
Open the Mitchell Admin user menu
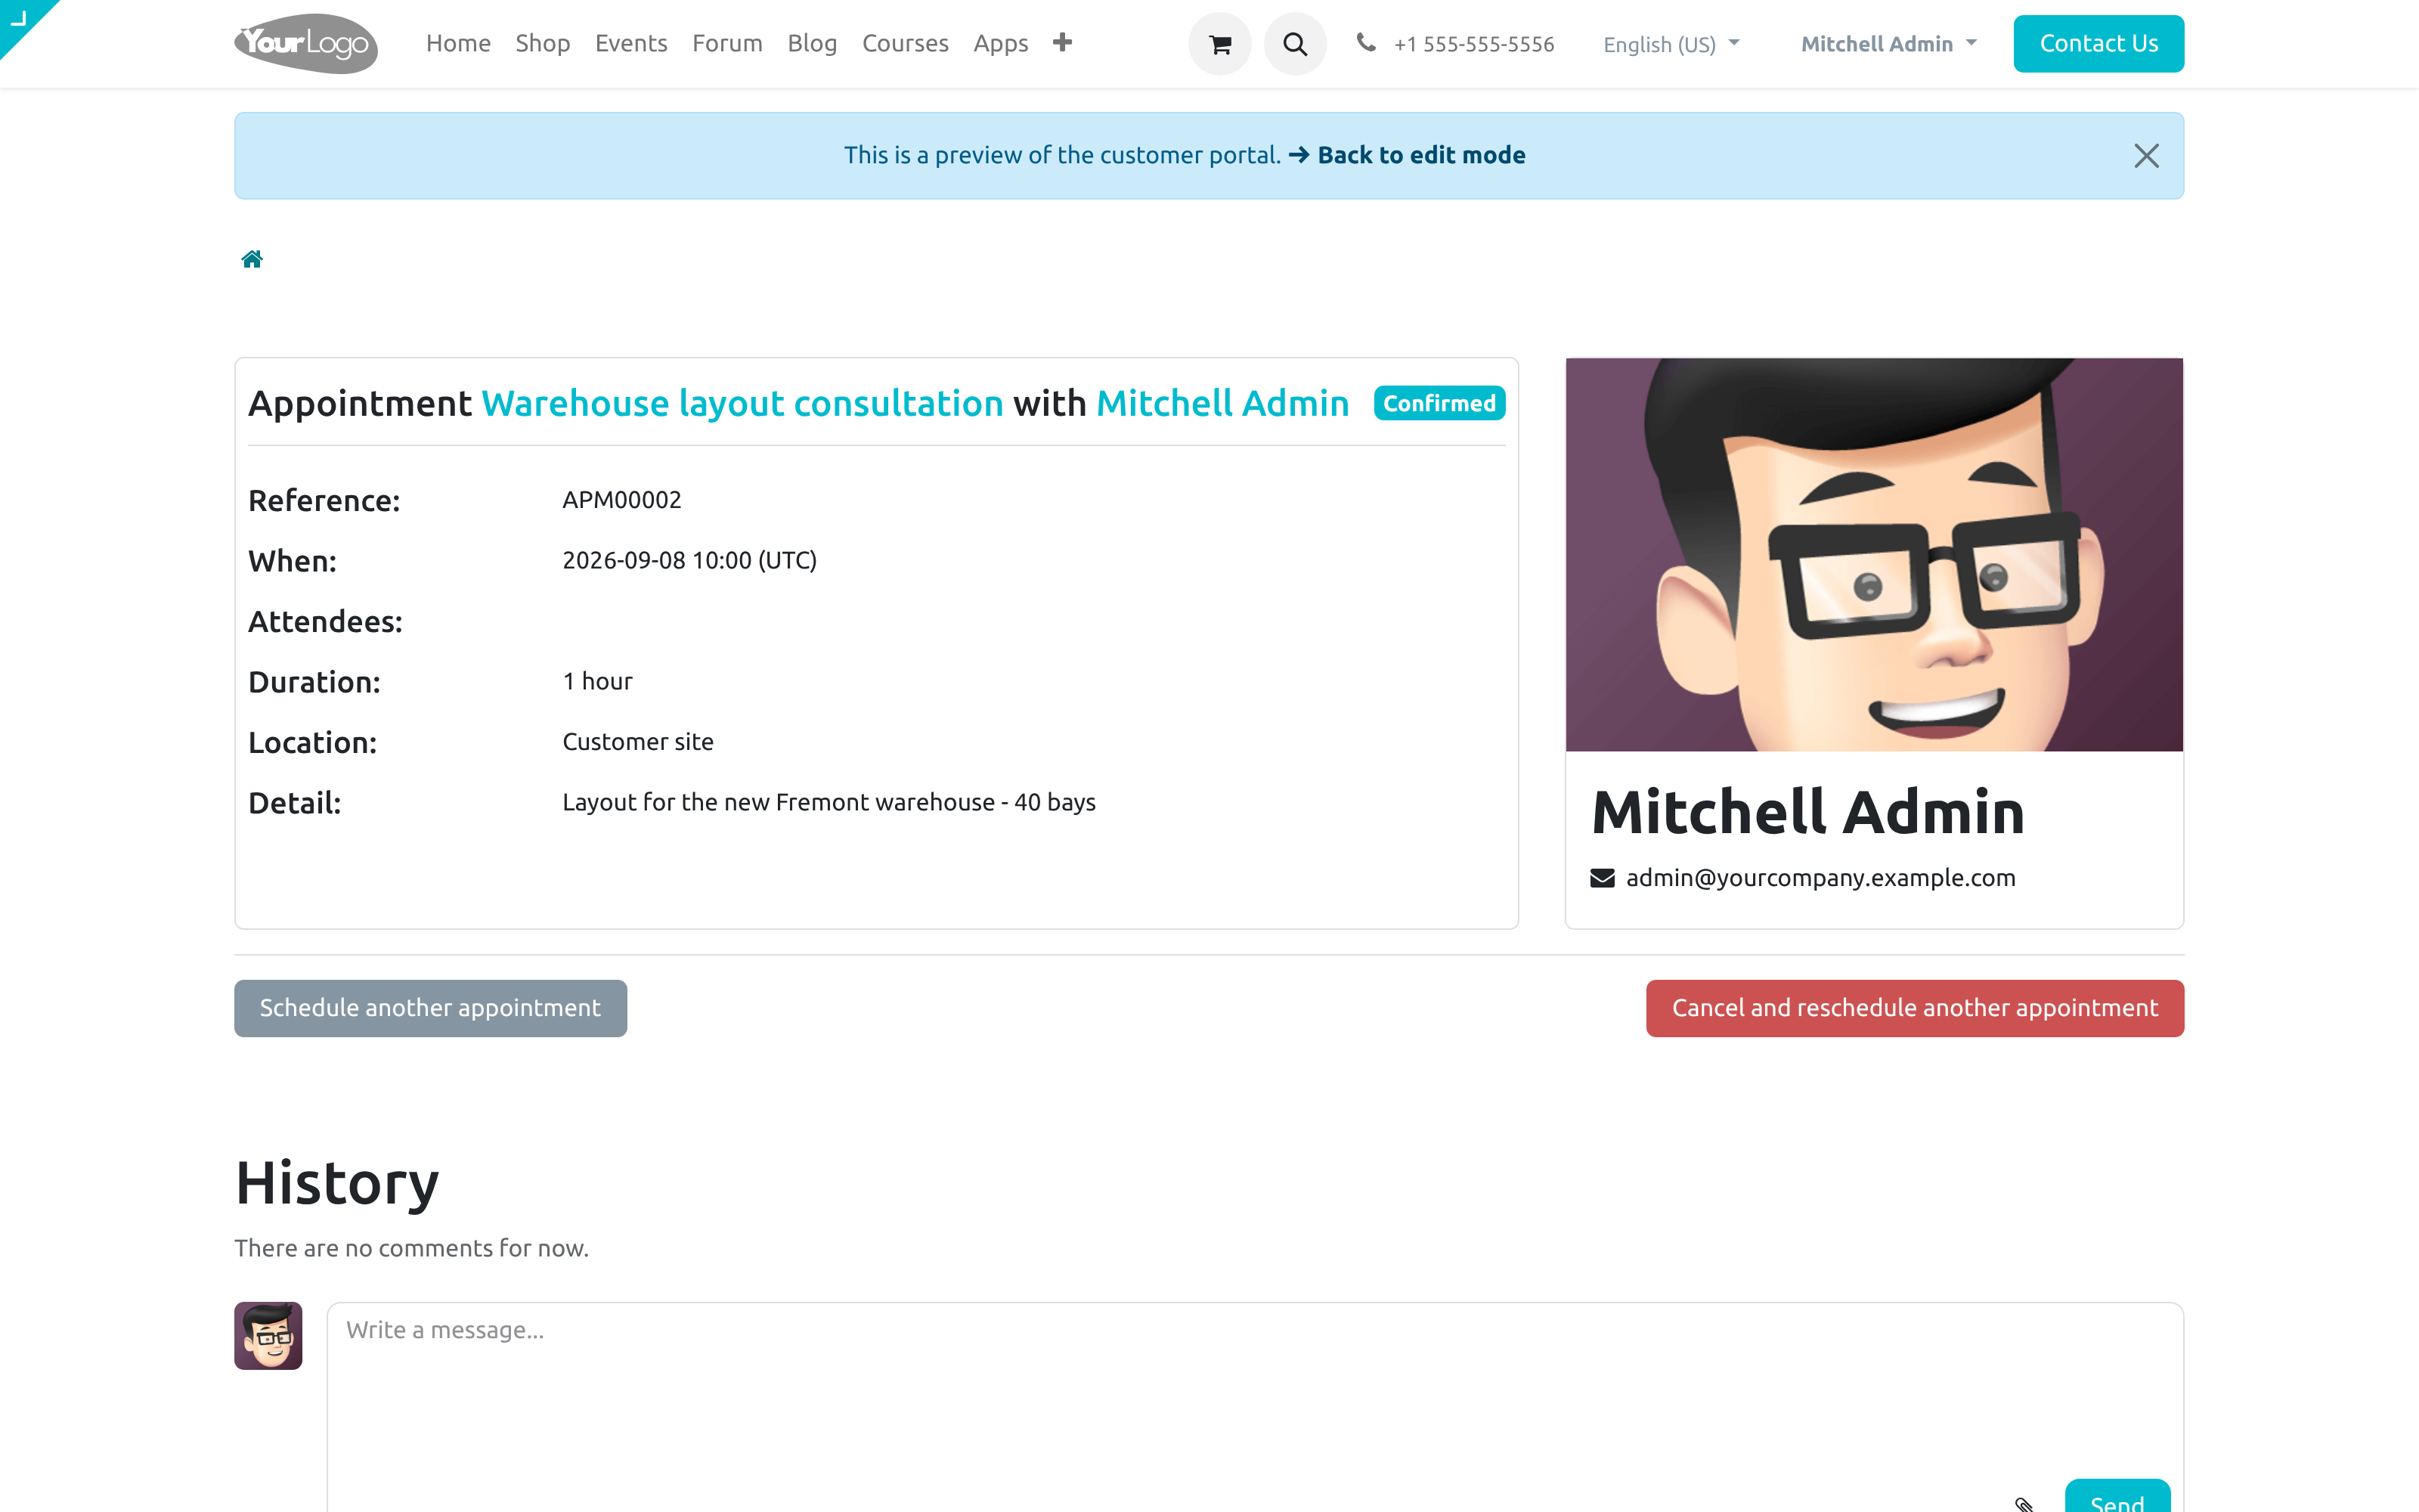click(x=1889, y=44)
